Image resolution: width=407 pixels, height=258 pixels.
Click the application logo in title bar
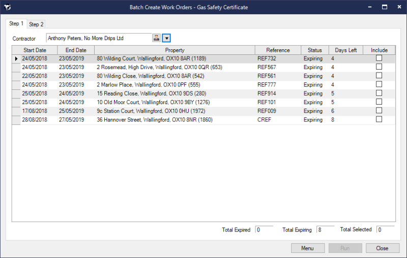[x=8, y=7]
